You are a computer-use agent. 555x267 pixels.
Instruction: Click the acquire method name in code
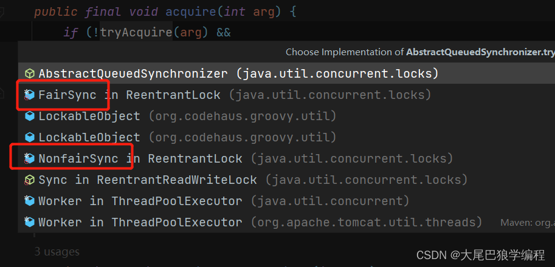[x=191, y=12]
